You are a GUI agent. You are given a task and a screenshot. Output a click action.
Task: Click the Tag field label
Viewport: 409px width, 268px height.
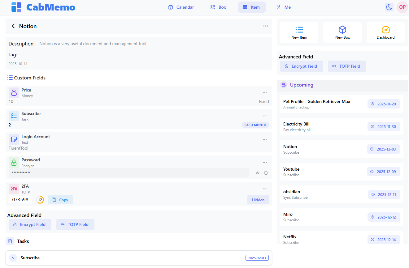pyautogui.click(x=13, y=54)
